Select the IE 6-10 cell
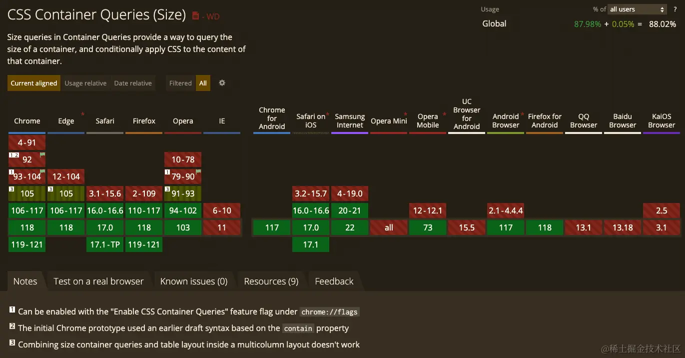Viewport: 685px width, 358px height. coord(222,210)
